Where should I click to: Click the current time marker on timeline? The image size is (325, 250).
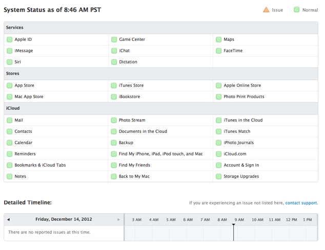[234, 232]
